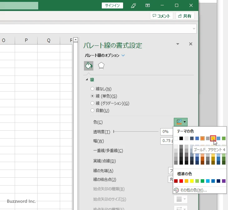Open the 色(C) outline color dropdown button

pos(181,122)
